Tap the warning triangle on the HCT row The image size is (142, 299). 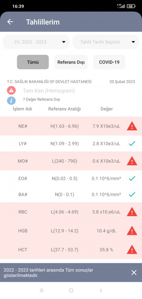tap(132, 250)
